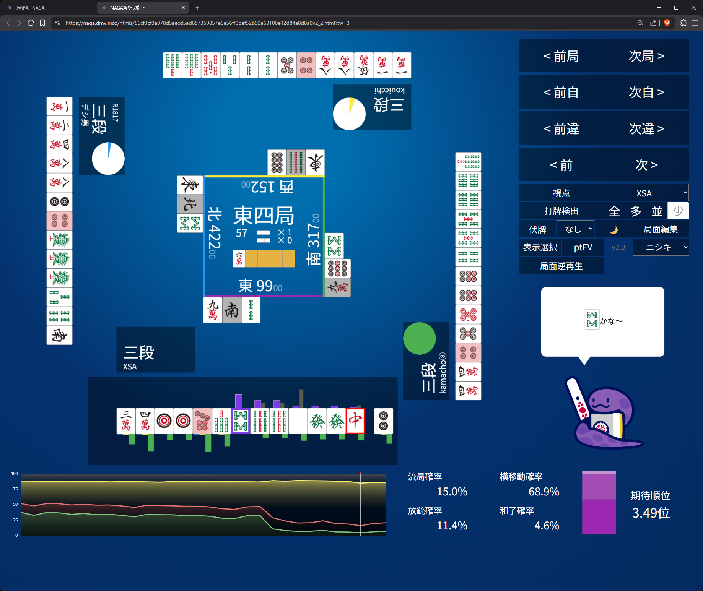
Task: Click the win-rate timeline graph marker
Action: [360, 473]
